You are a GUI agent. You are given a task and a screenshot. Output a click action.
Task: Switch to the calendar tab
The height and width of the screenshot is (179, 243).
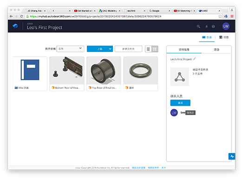224,37
